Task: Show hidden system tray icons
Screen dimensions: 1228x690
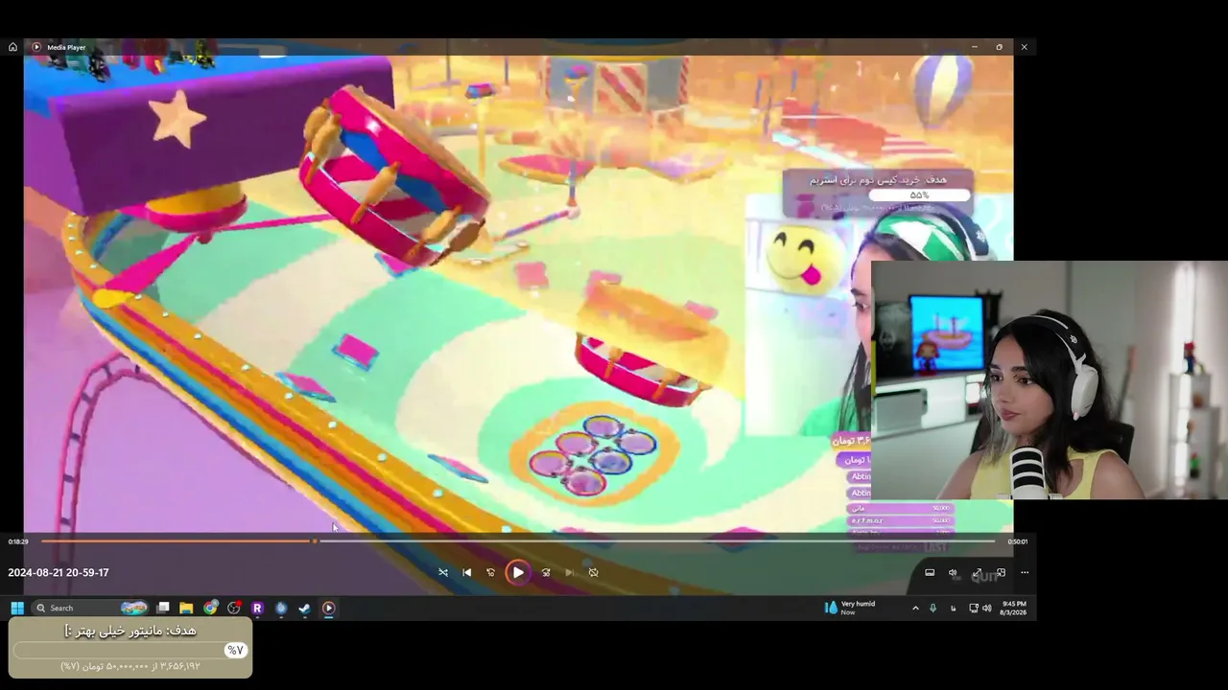Action: click(915, 608)
